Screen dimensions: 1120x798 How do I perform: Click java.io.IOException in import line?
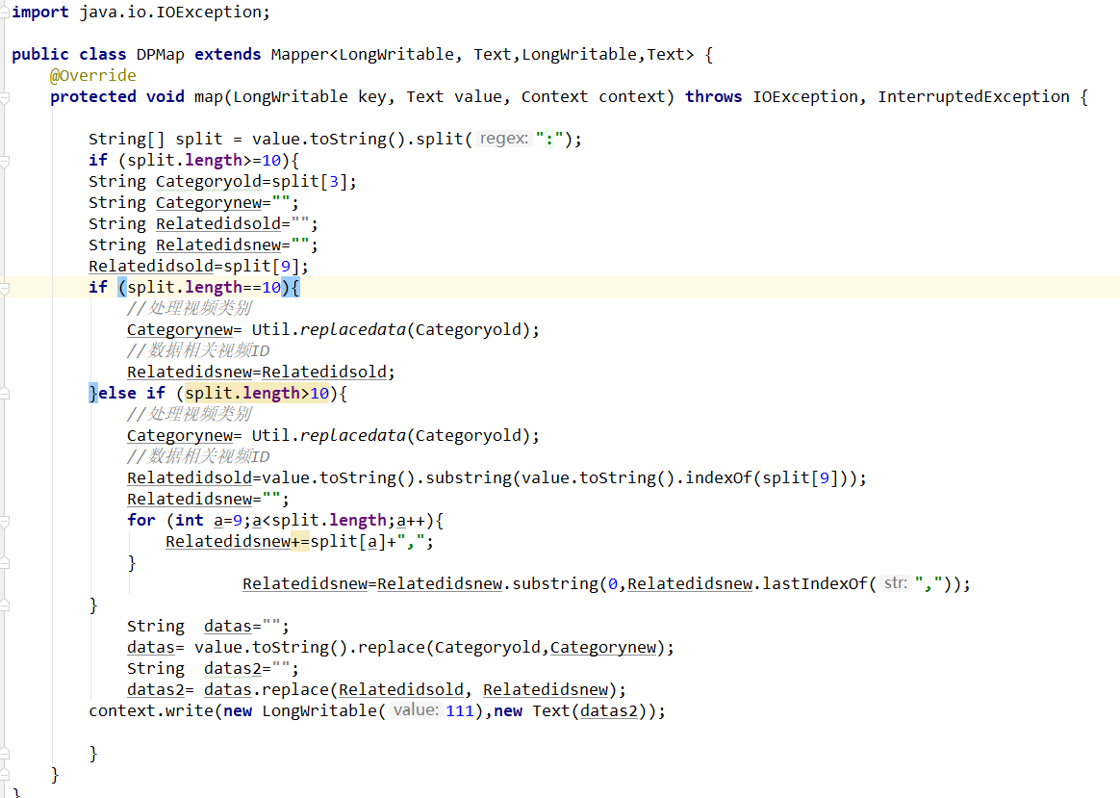[x=170, y=13]
